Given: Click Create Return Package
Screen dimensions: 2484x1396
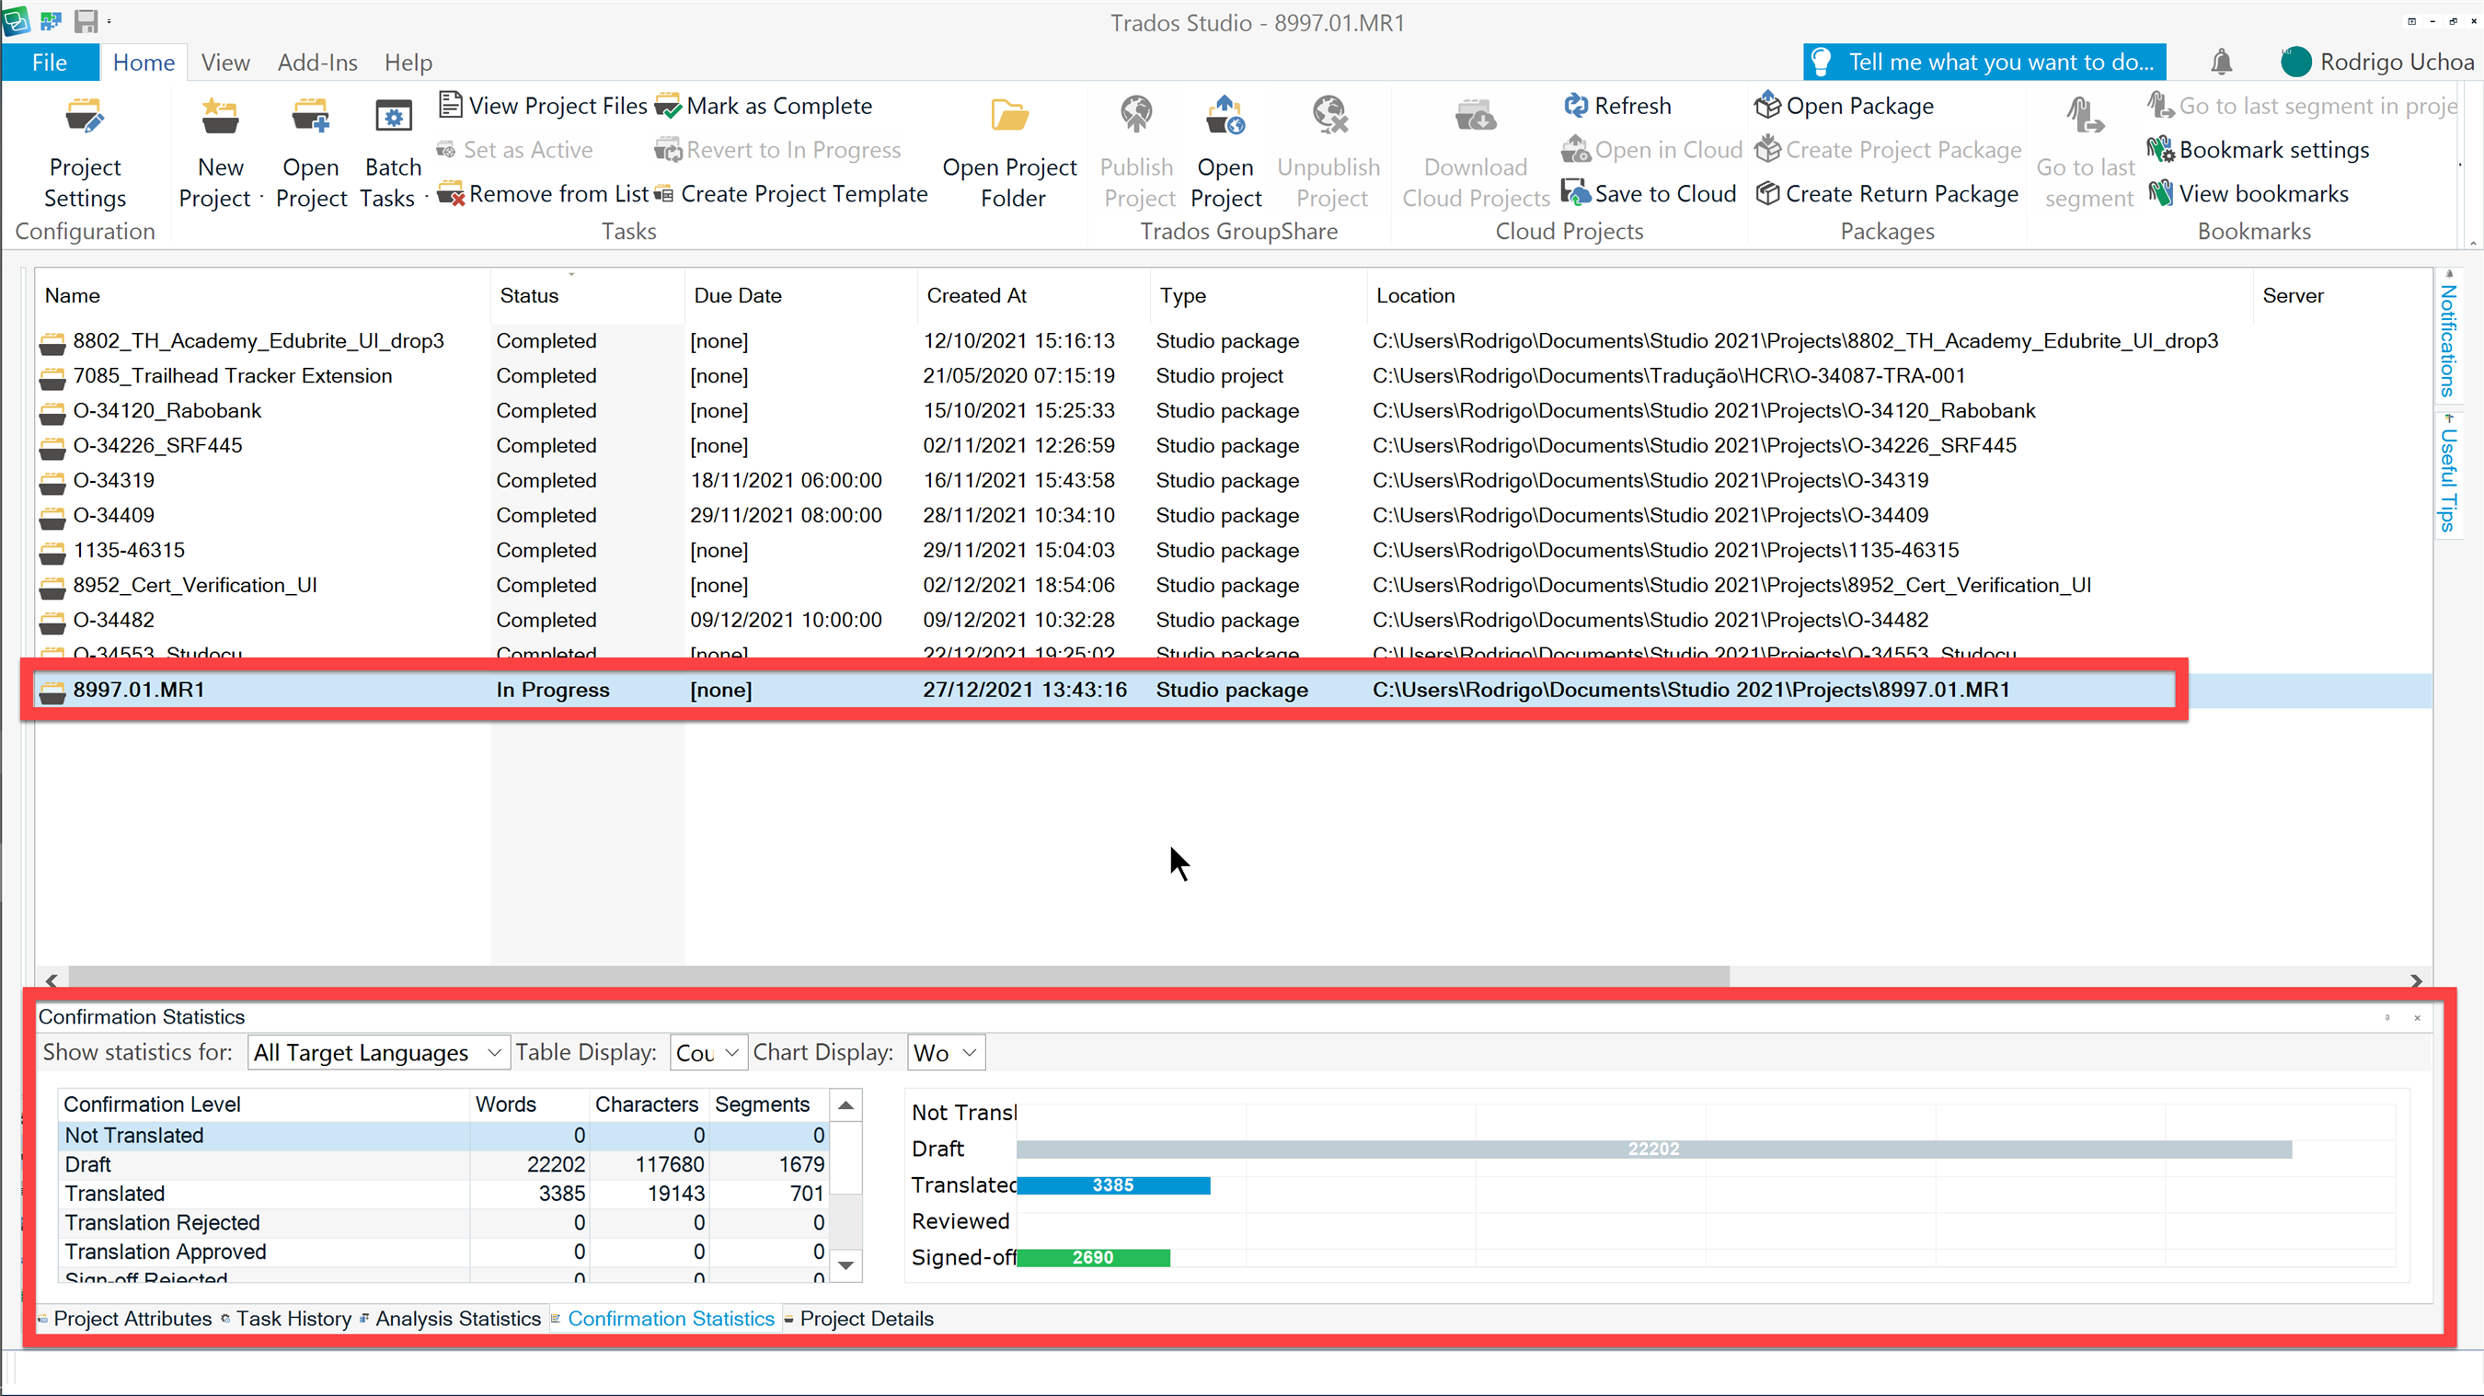Looking at the screenshot, I should [x=1887, y=194].
